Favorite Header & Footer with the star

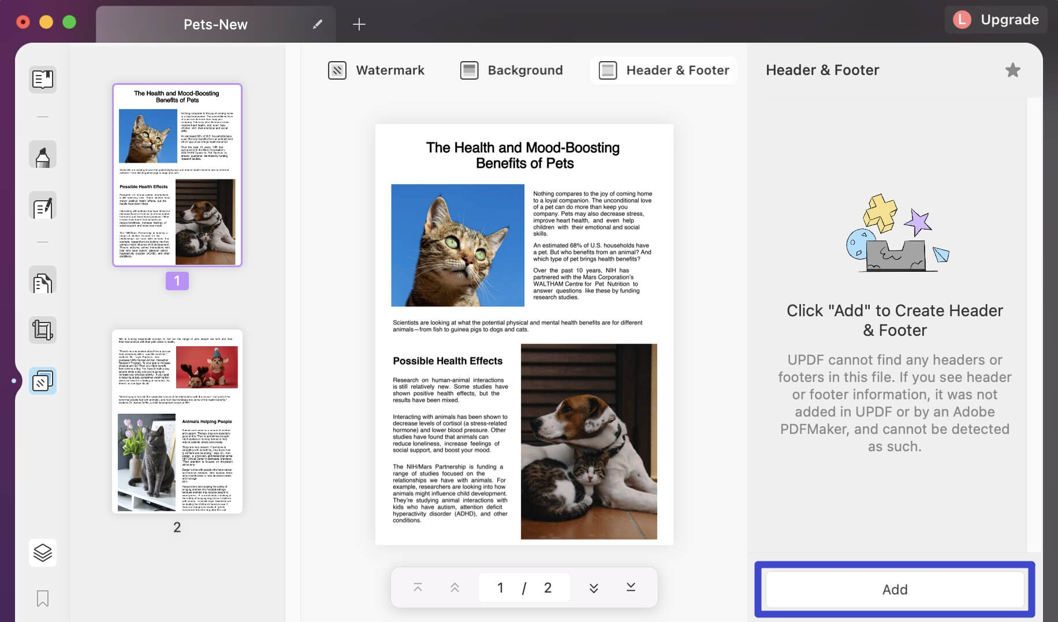(1013, 70)
